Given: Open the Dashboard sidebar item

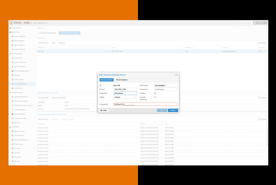Looking at the screenshot, I should pos(16,28).
